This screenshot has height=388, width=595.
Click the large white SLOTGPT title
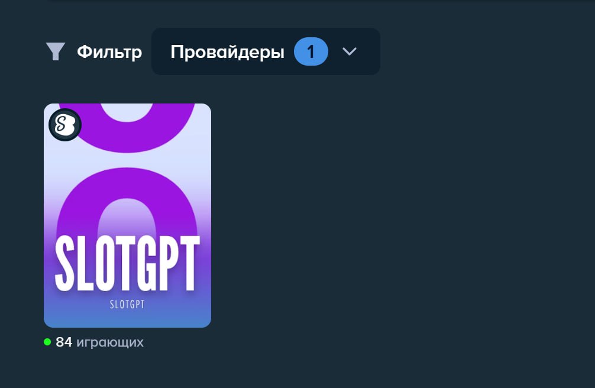[128, 263]
